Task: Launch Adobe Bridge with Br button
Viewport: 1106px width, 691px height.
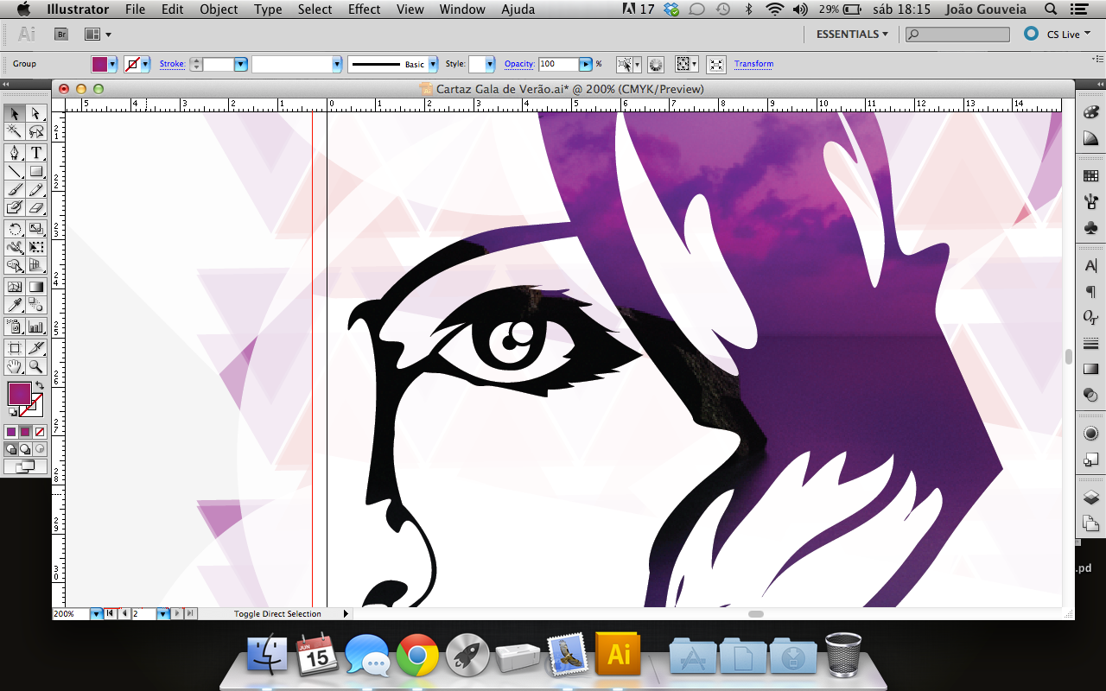Action: pos(61,34)
